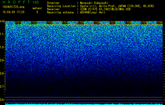The height and width of the screenshot is (105, 165).
Task: Click the 1.1 frequency axis label
Action: (x=2, y=34)
